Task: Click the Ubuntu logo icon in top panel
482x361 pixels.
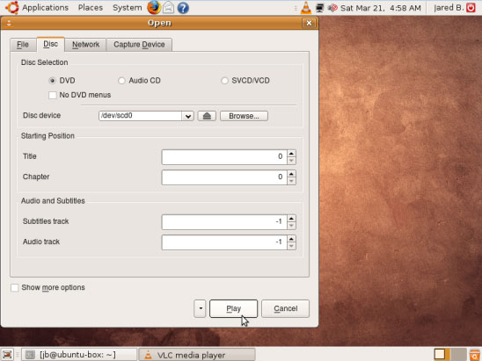Action: (12, 8)
